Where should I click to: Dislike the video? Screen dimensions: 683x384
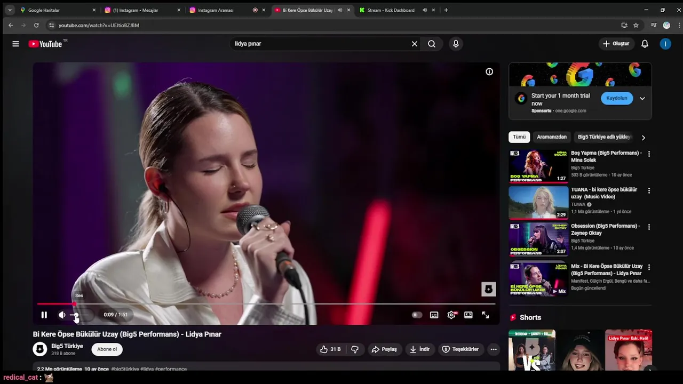pos(355,349)
